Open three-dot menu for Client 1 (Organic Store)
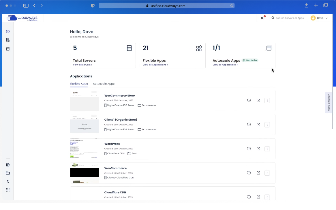336x210 pixels. click(x=267, y=125)
